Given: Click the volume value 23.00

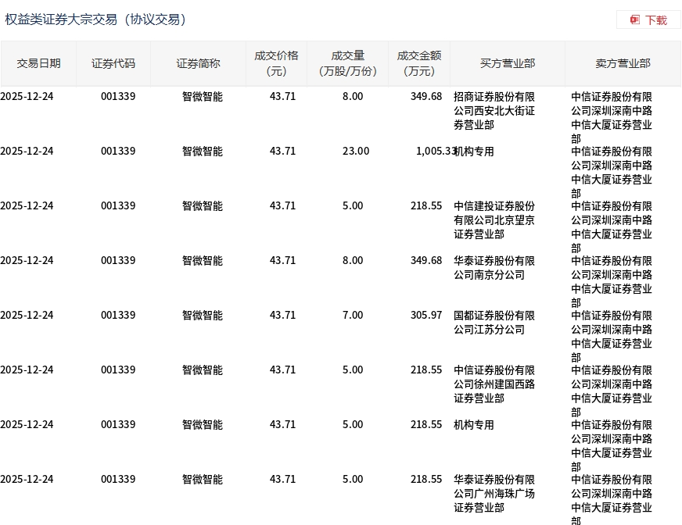Looking at the screenshot, I should click(x=356, y=152).
